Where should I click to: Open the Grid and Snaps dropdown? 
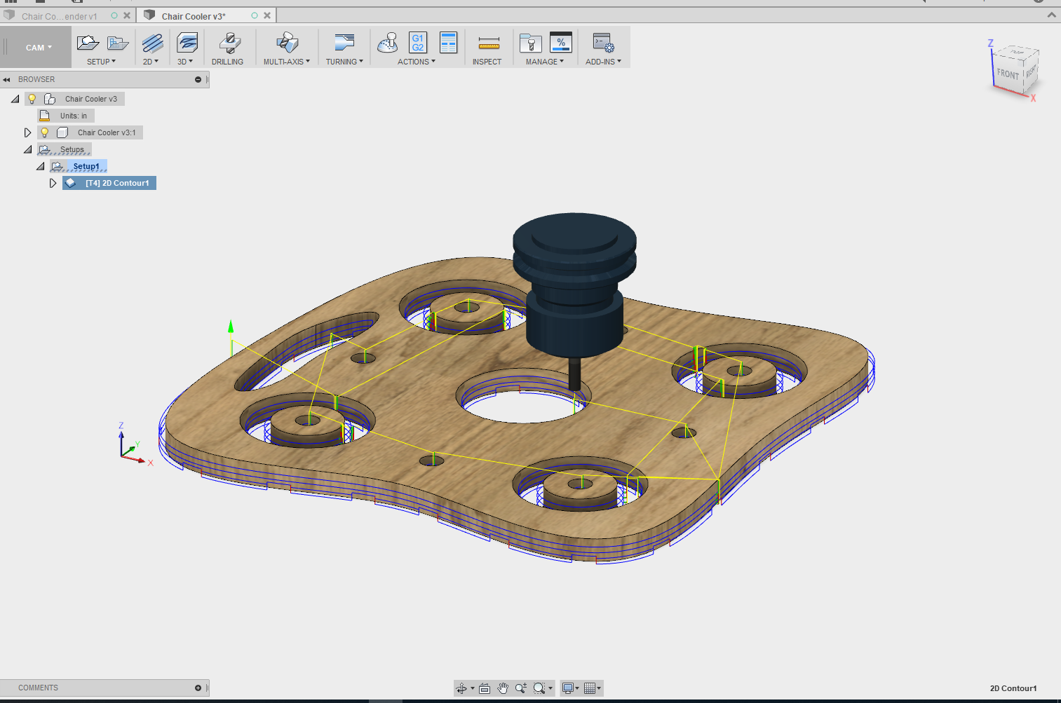[x=593, y=688]
